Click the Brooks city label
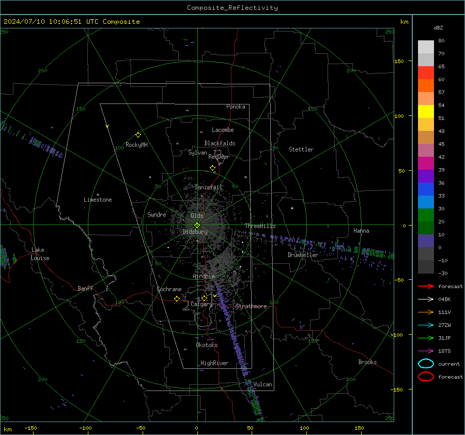This screenshot has height=435, width=465. 367,362
